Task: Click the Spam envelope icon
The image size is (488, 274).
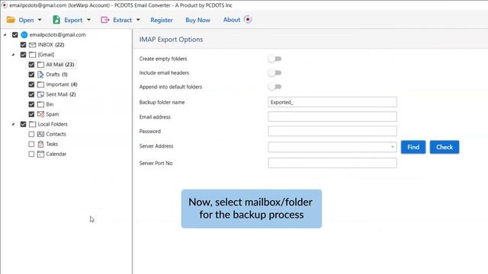Action: [x=40, y=114]
